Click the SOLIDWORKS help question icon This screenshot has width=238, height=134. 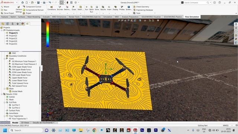(x=219, y=3)
